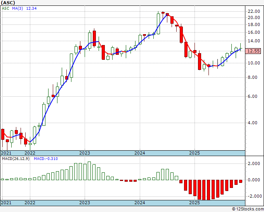This screenshot has height=212, width=264.
Task: Click 2021 on the price chart timeline
Action: click(x=6, y=153)
